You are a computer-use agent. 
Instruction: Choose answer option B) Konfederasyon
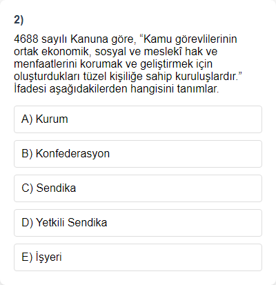(138, 154)
